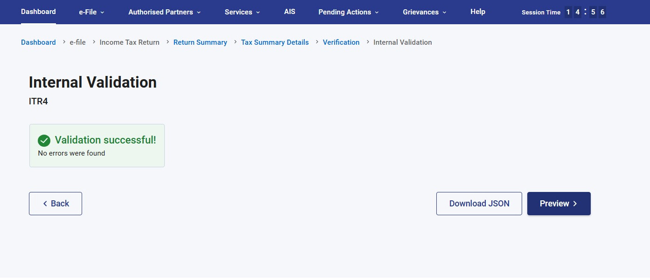The width and height of the screenshot is (650, 280).
Task: Click the Back button
Action: point(56,204)
